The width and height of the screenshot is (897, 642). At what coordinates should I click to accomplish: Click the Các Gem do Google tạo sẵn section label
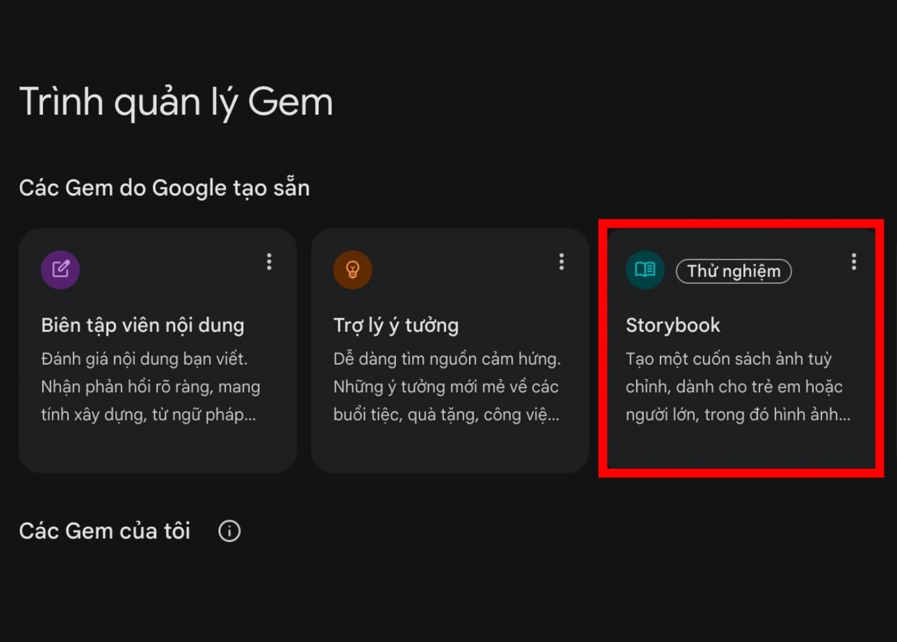(165, 188)
